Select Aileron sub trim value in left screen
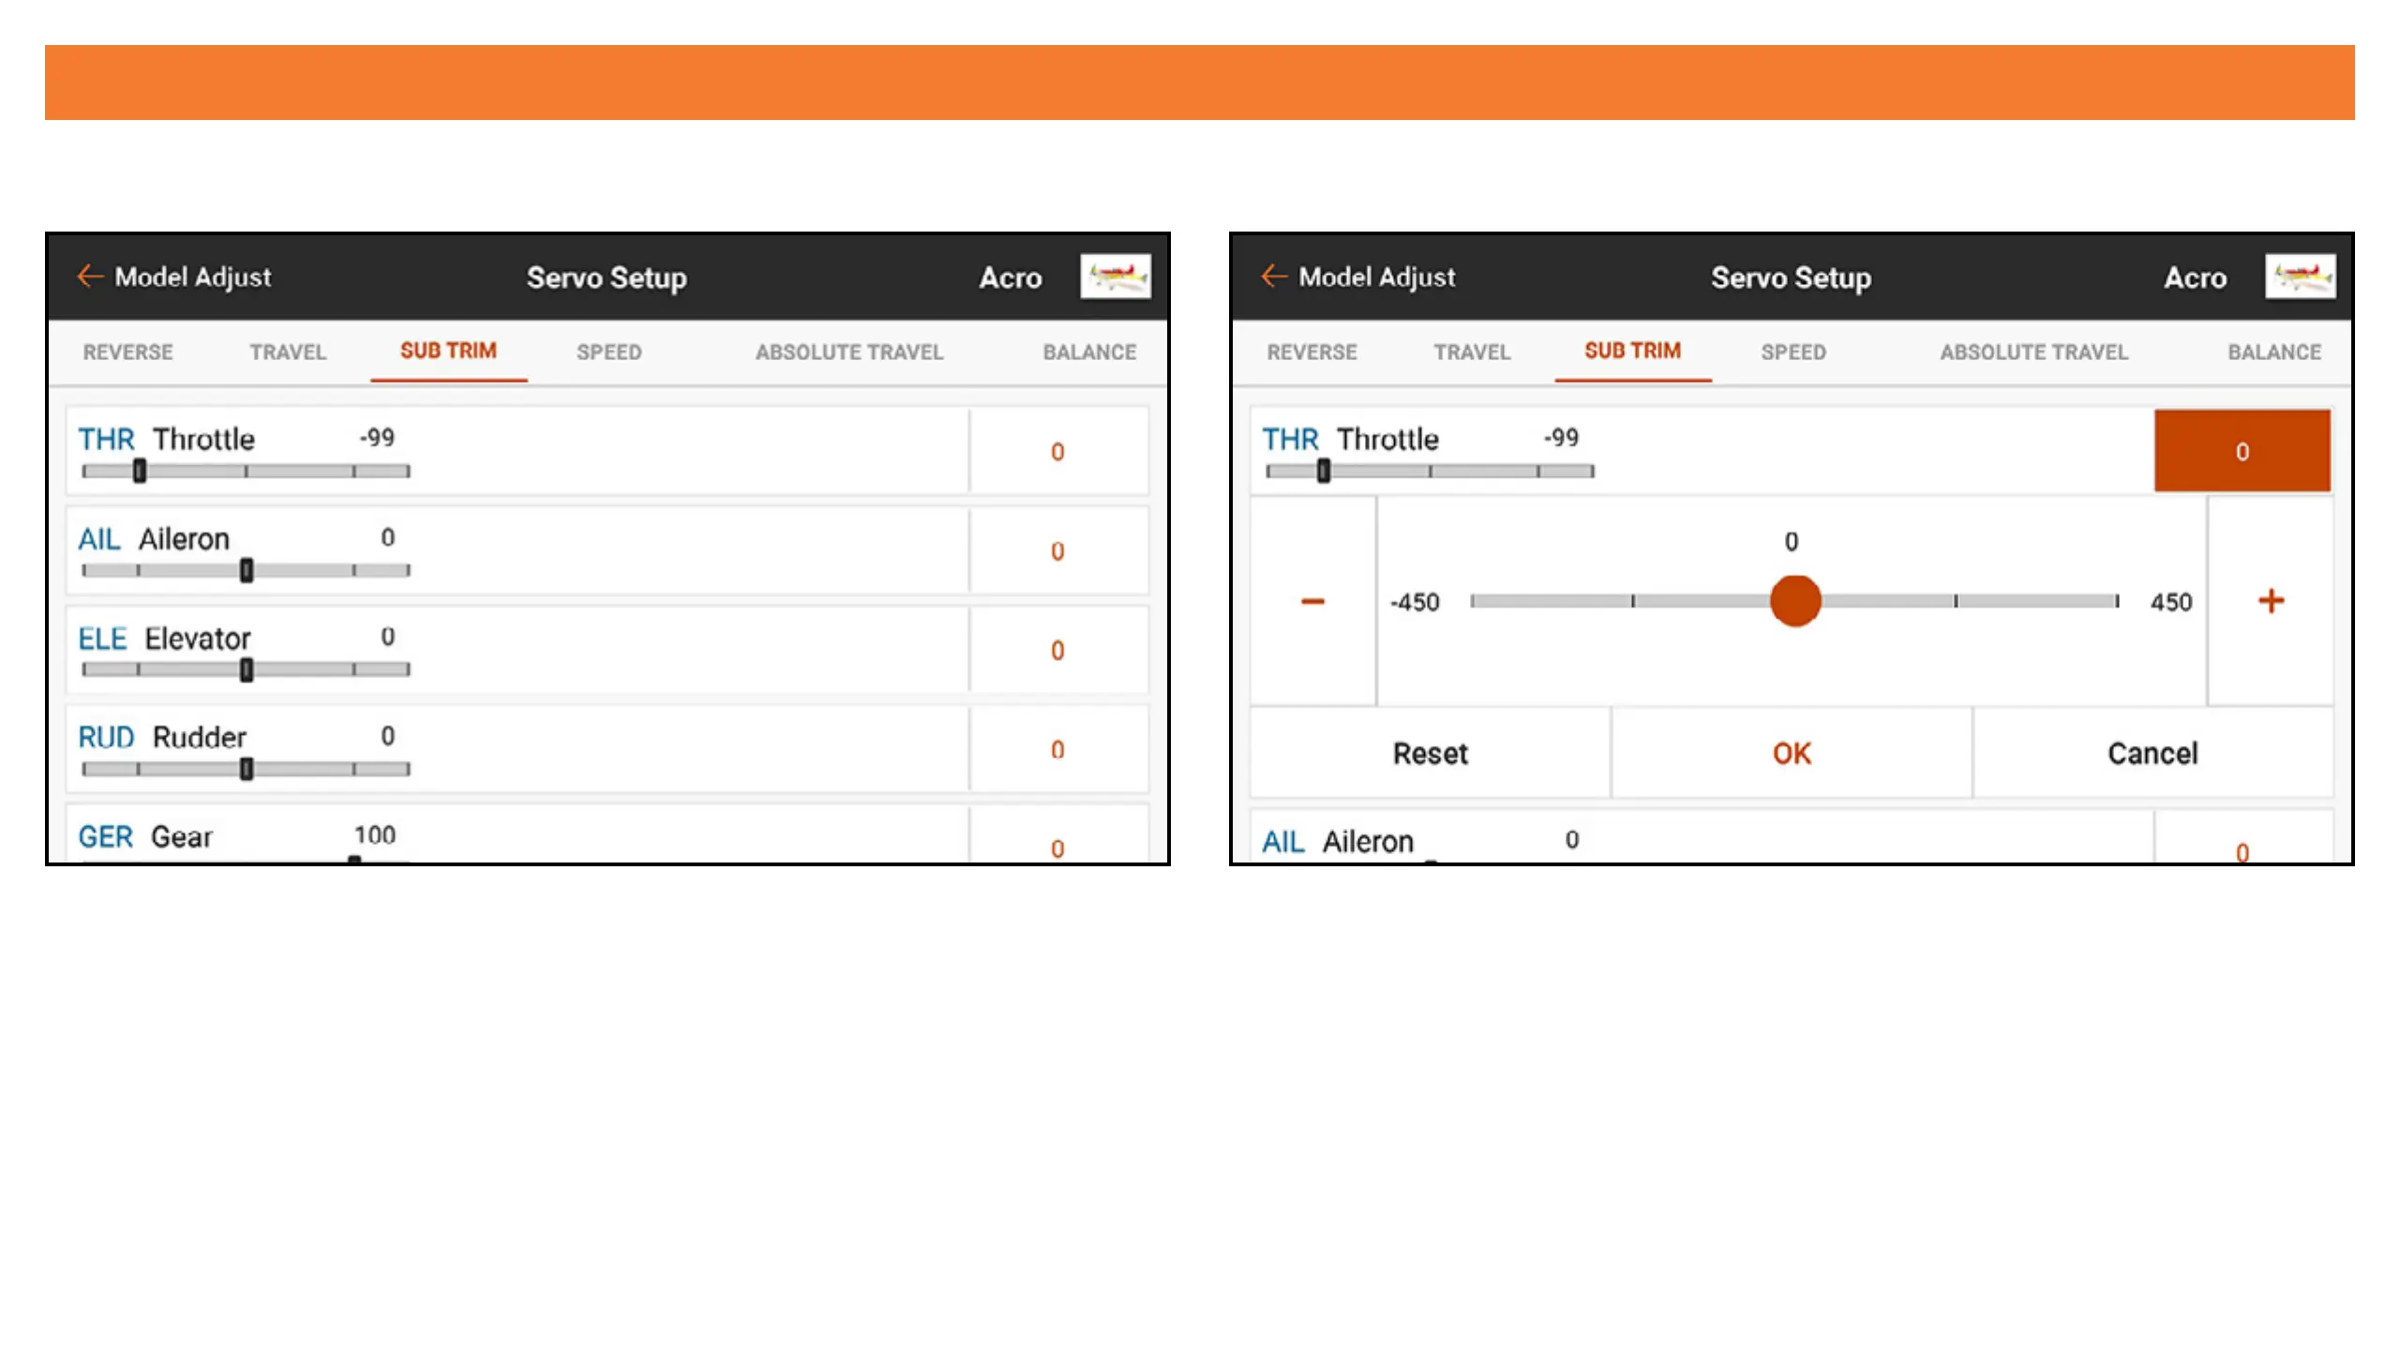 1057,551
